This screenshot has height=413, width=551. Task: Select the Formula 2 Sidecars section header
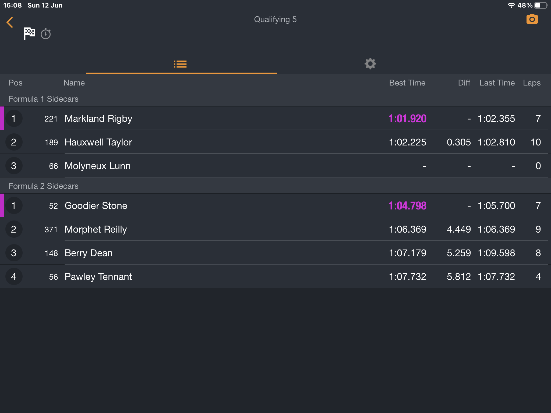[x=275, y=186]
